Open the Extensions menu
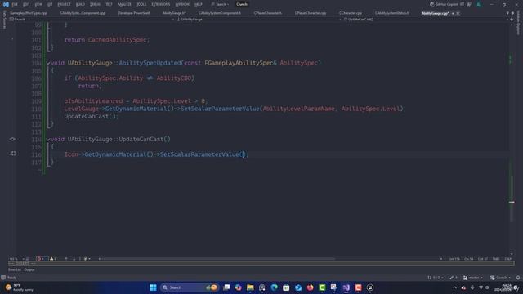The width and height of the screenshot is (523, 294). (x=160, y=4)
